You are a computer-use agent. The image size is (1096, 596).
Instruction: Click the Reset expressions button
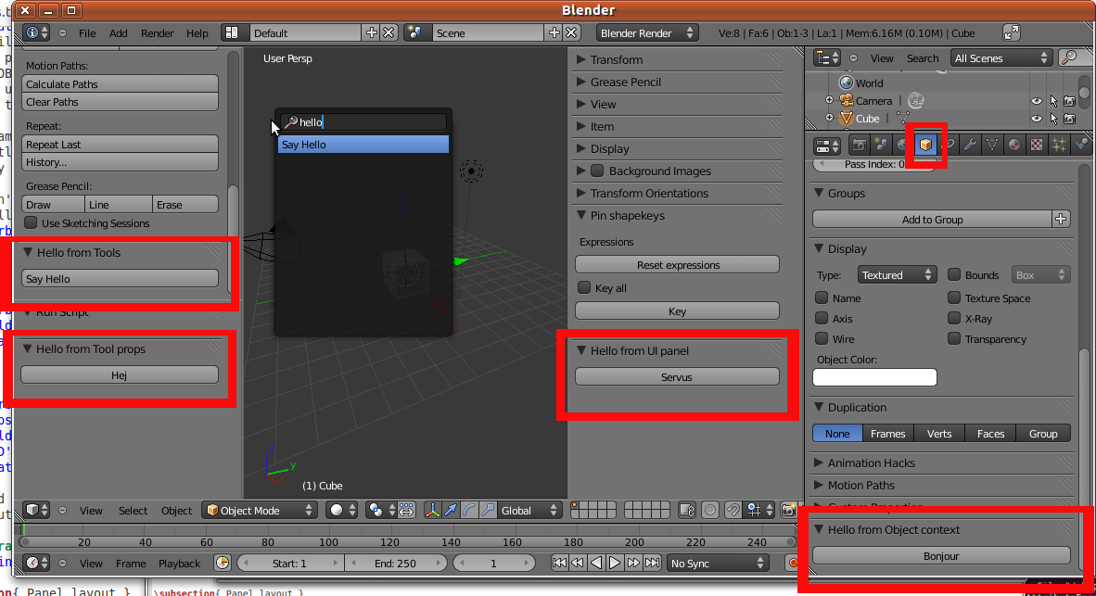[677, 265]
